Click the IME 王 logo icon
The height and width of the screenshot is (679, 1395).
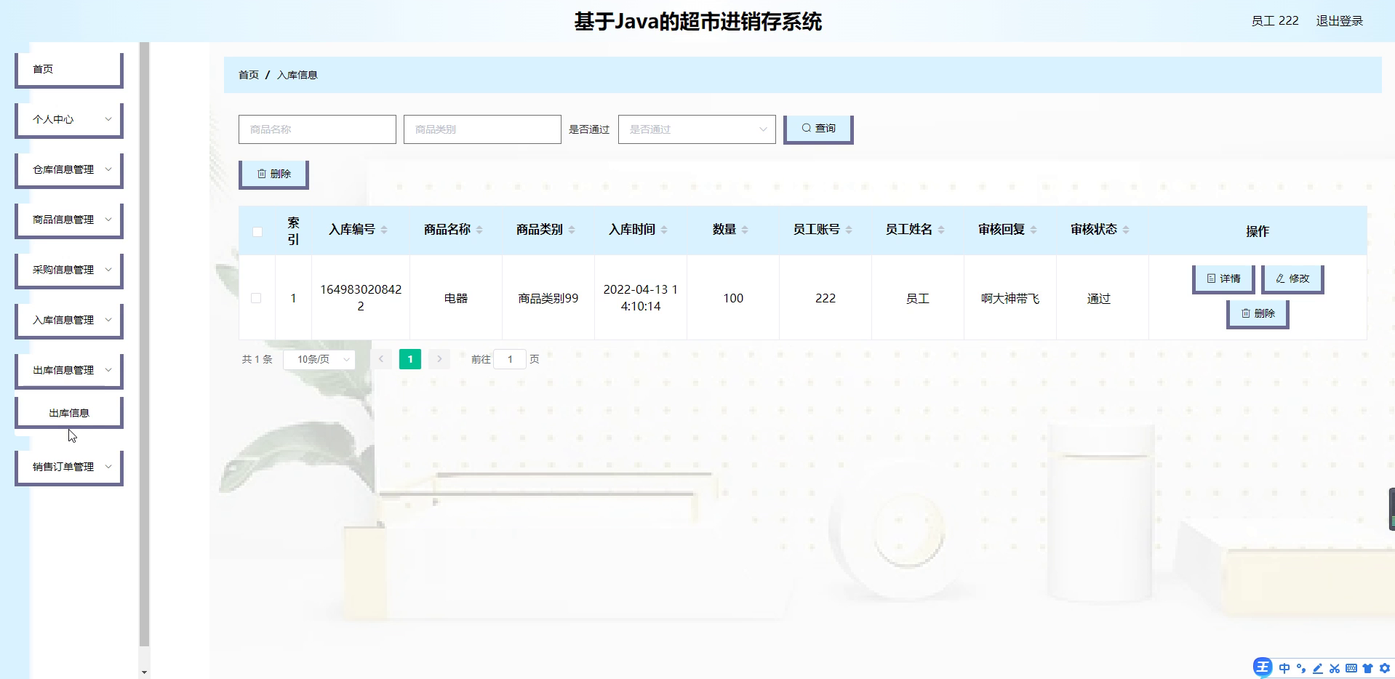[1263, 667]
